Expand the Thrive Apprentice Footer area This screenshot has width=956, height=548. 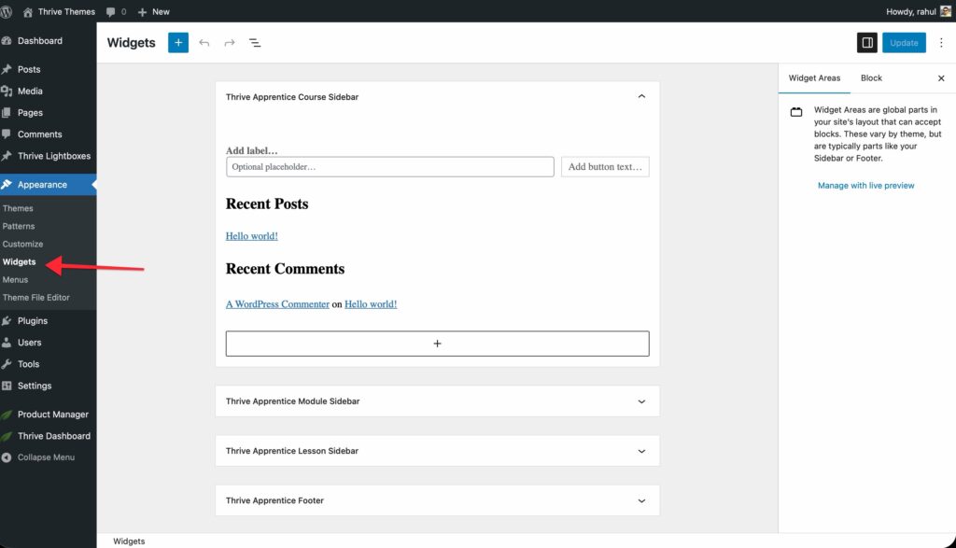(640, 500)
